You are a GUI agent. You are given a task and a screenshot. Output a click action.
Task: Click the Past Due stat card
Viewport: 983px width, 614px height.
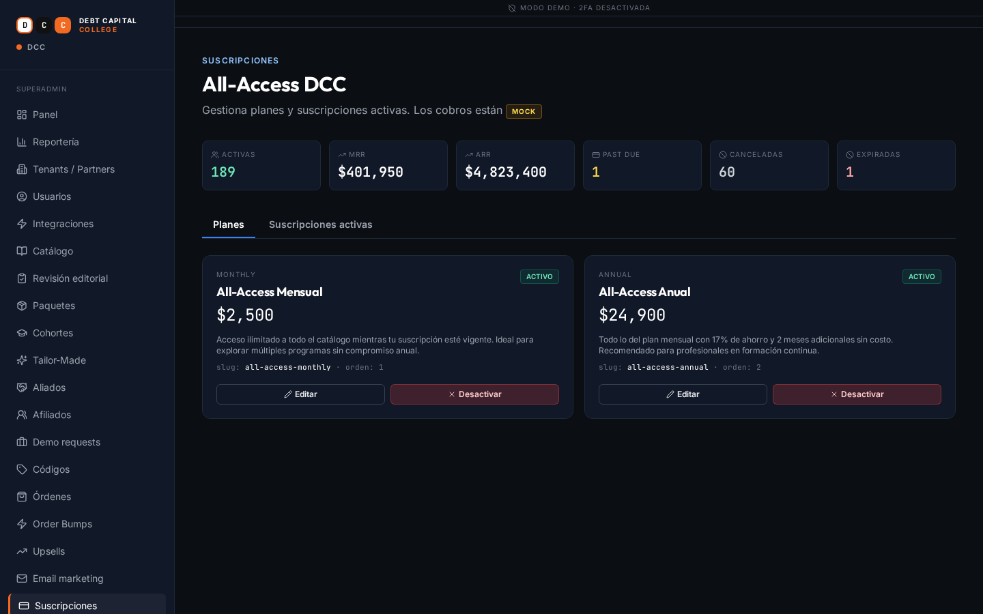tap(642, 165)
